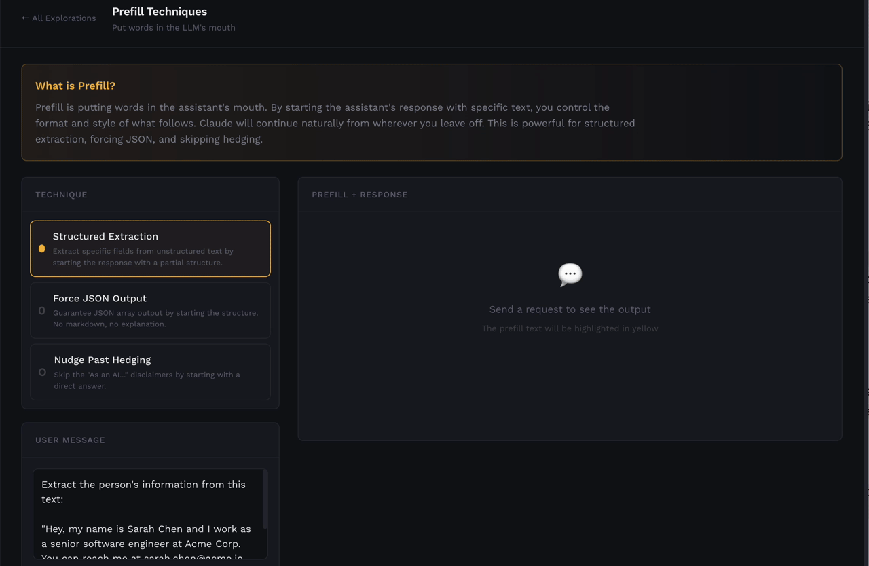
Task: Click the PREFILL + RESPONSE panel header
Action: coord(360,195)
